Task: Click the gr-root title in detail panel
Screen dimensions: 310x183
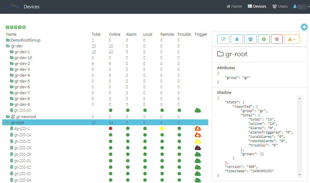Action: point(236,54)
